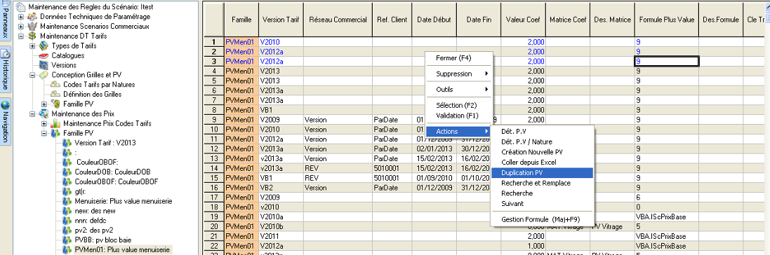This screenshot has height=255, width=770.
Task: Select Création Nouvelle PV entry
Action: point(542,152)
